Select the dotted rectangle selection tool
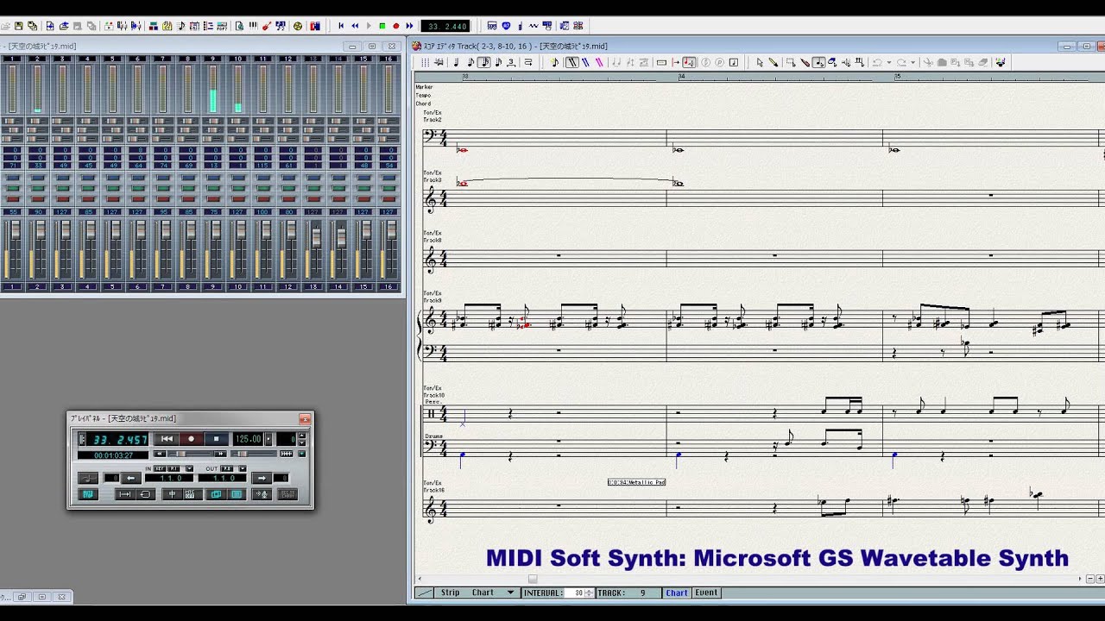Viewport: 1105px width, 621px height. [x=791, y=62]
